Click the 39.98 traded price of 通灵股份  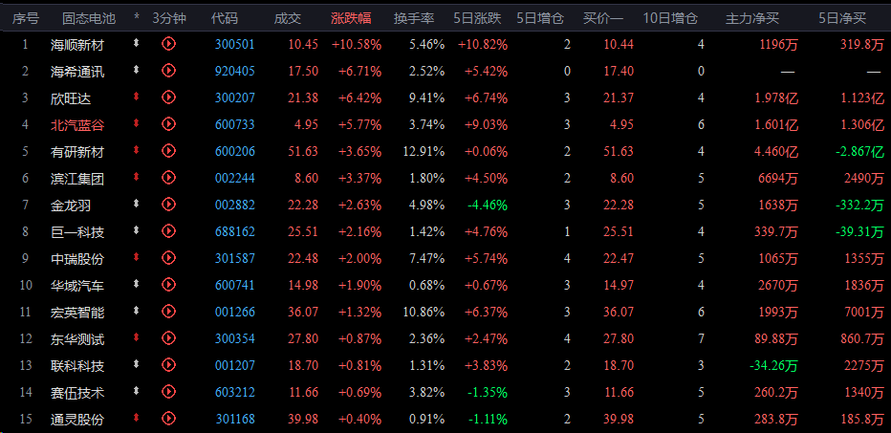coord(303,419)
